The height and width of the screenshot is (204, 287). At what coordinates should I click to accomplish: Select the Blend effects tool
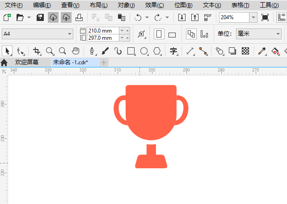(219, 51)
